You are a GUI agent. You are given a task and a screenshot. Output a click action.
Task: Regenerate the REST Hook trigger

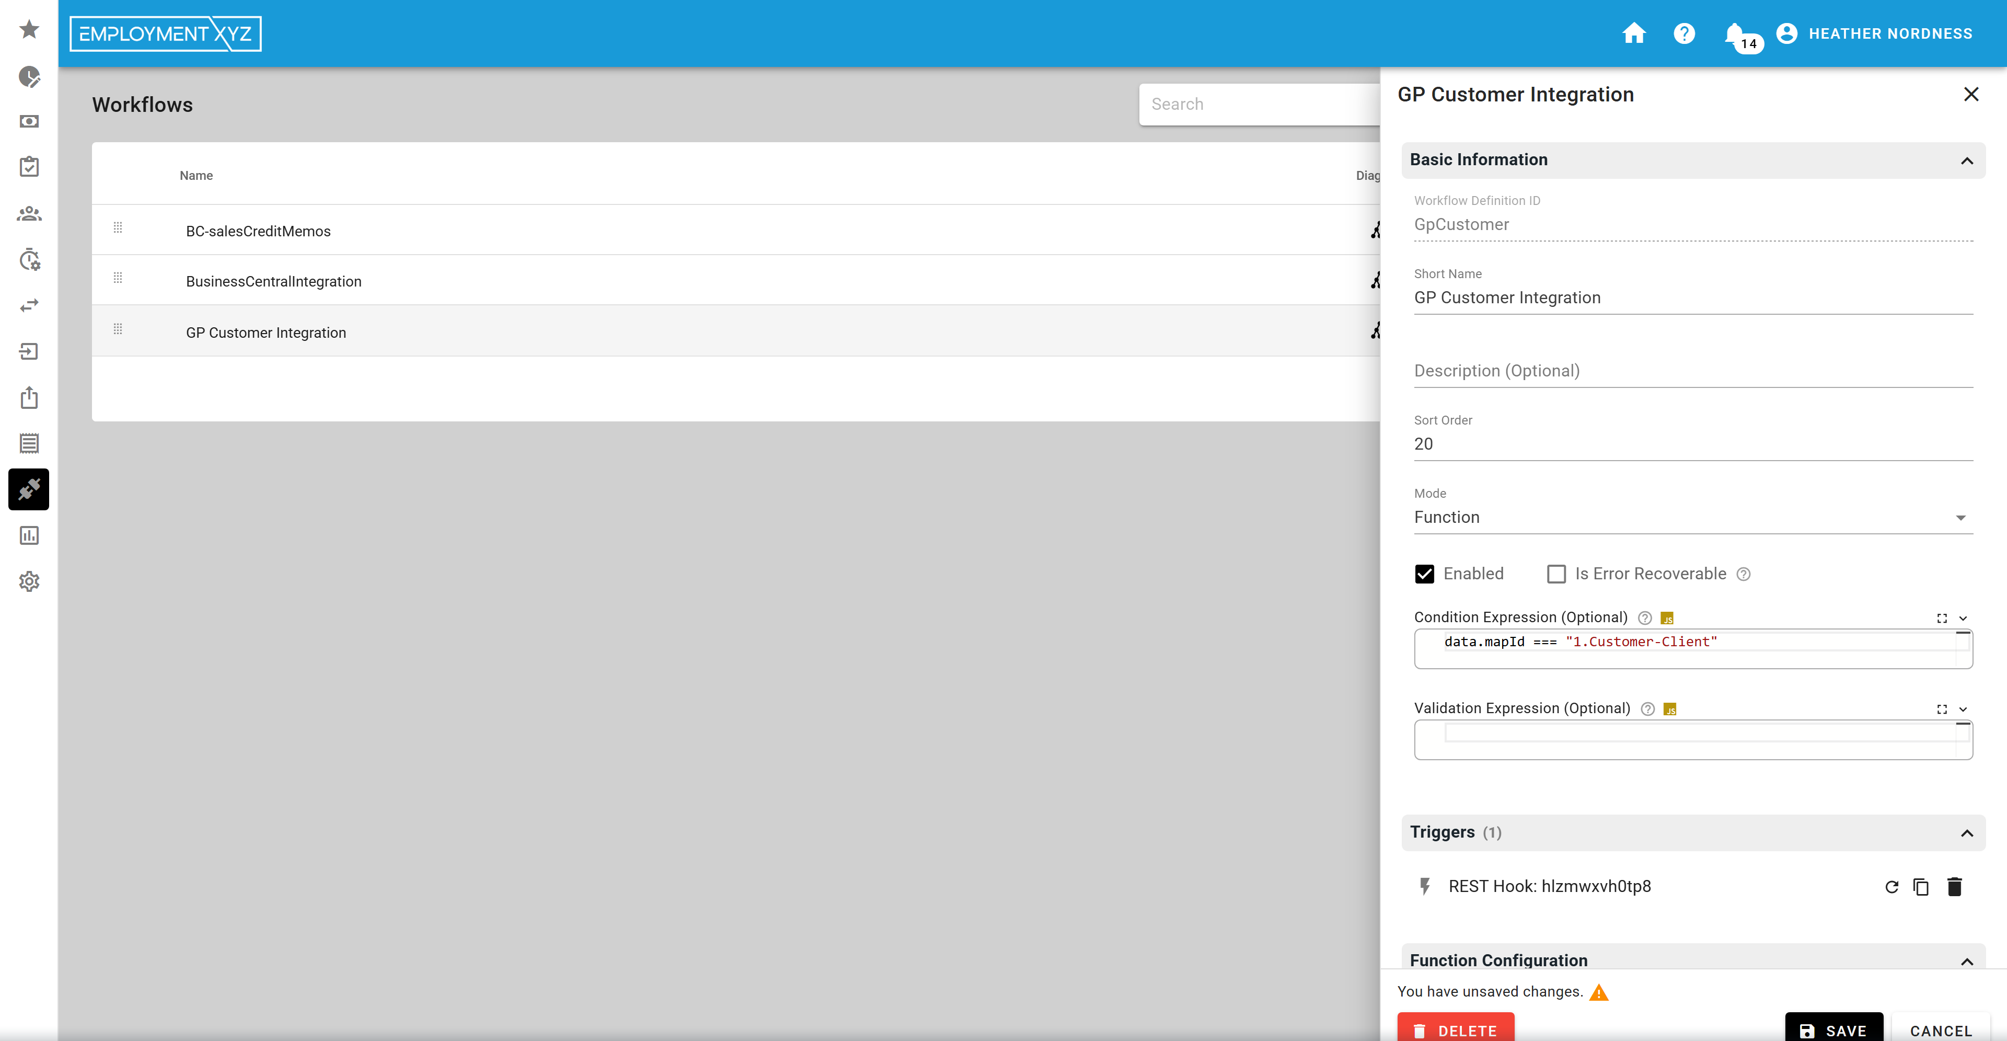click(x=1891, y=887)
